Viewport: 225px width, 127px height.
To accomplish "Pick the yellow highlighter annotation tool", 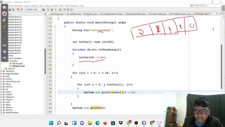I will tap(5, 26).
